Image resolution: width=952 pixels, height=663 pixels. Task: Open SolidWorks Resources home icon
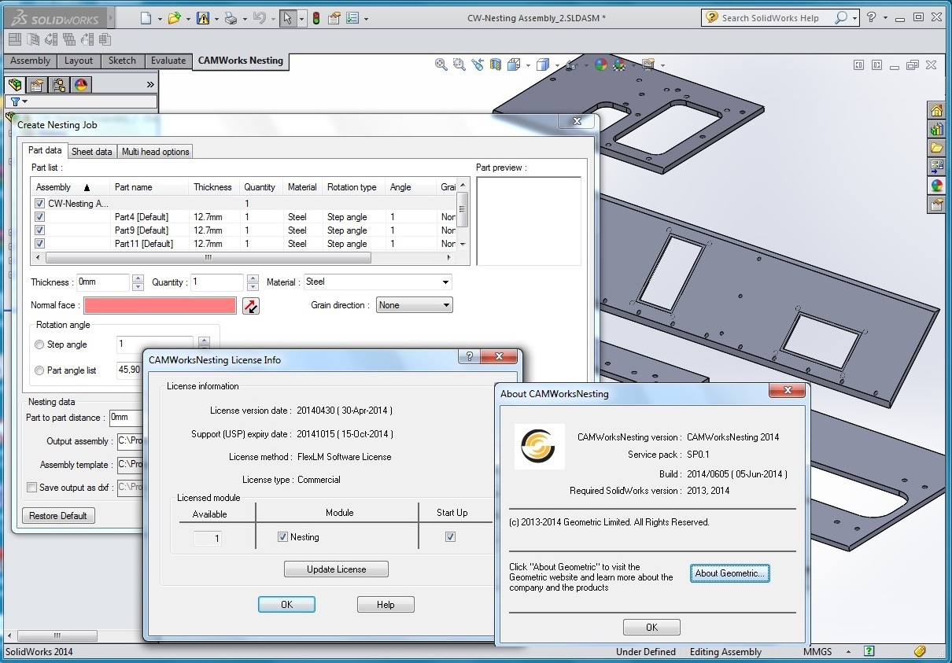[x=936, y=110]
